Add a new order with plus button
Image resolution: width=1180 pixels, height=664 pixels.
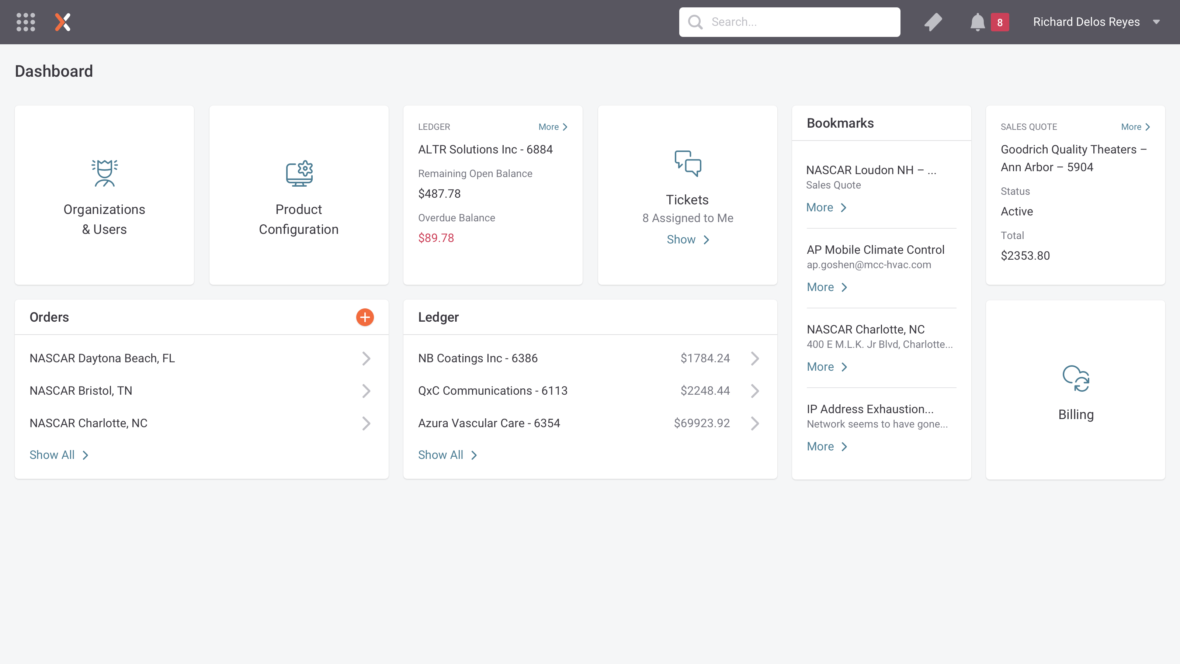point(365,317)
